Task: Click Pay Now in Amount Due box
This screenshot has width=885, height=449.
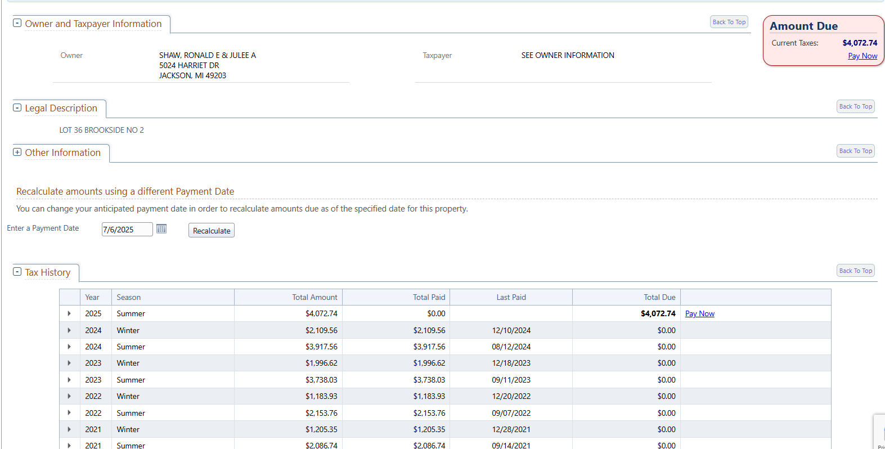Action: (862, 56)
